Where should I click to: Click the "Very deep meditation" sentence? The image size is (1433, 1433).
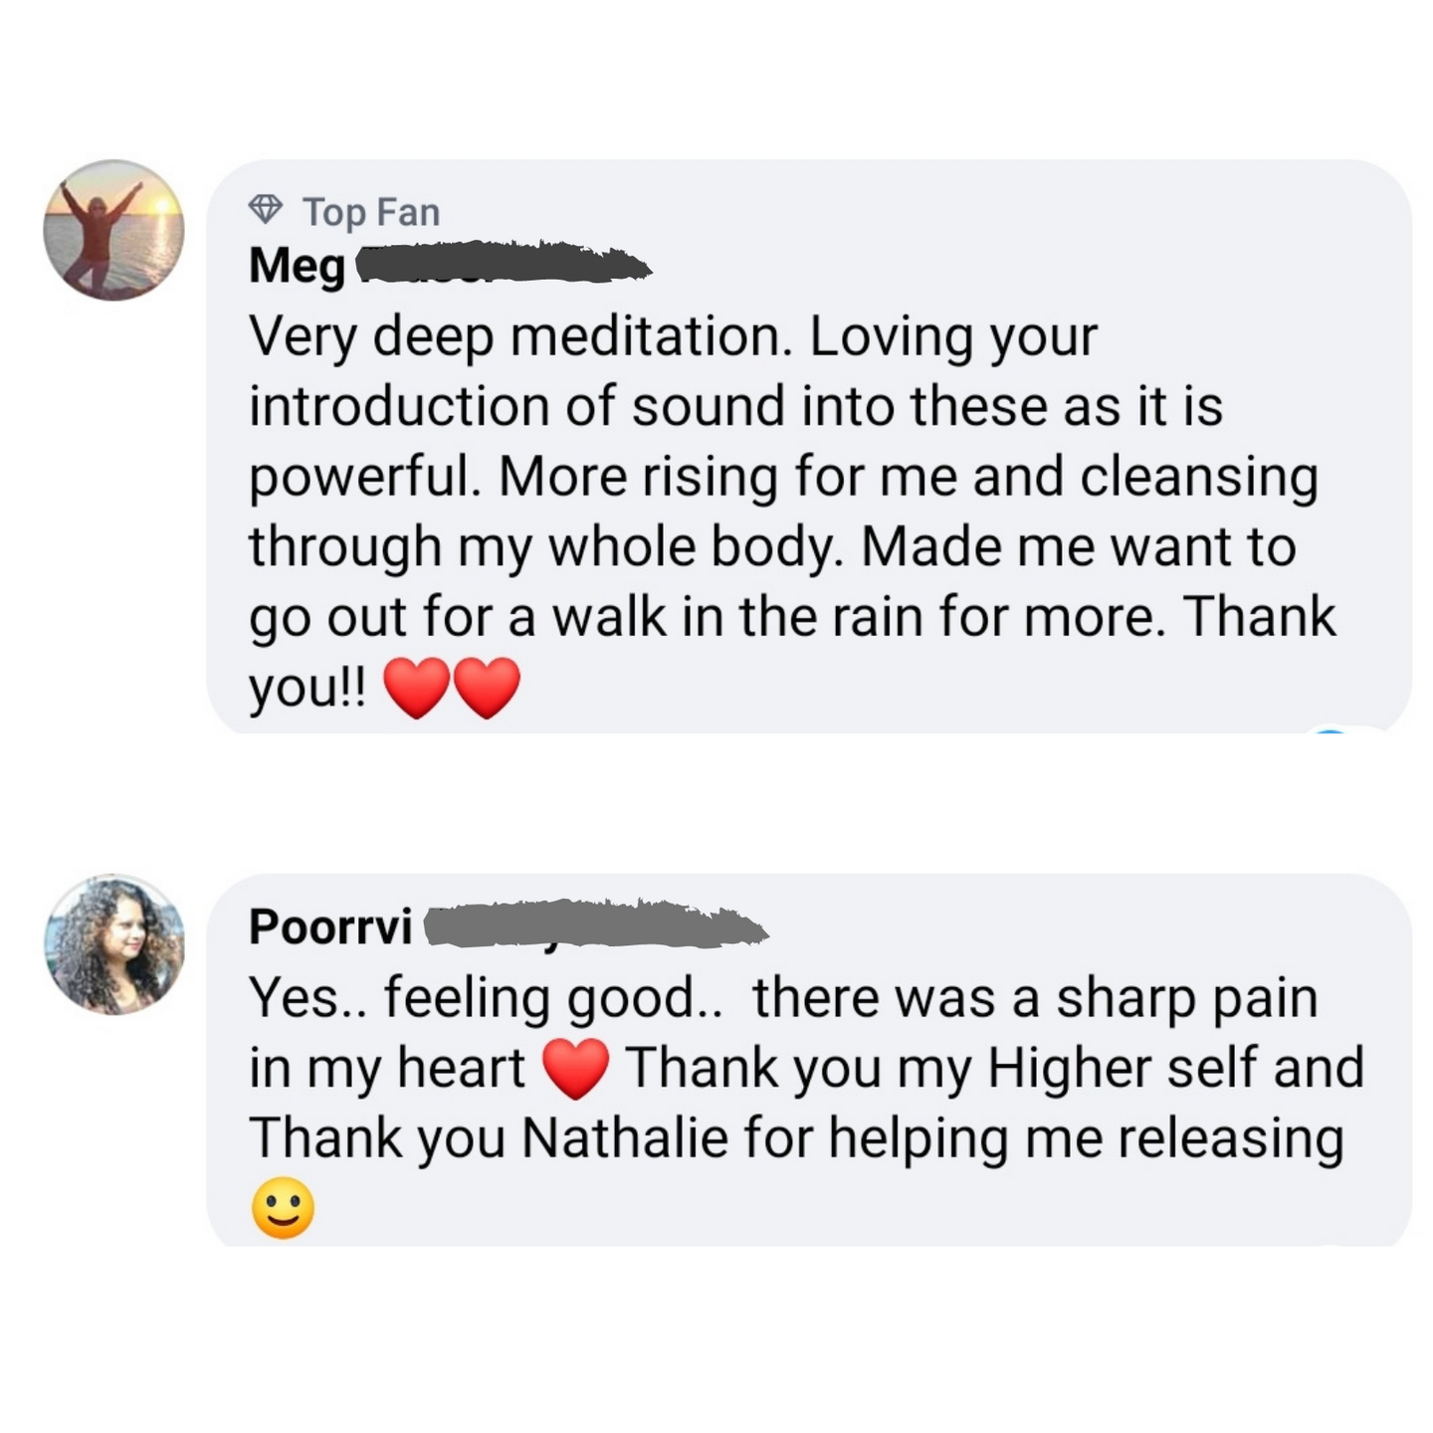521,337
